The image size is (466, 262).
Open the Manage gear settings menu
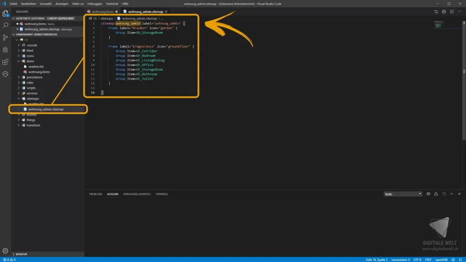[5, 251]
